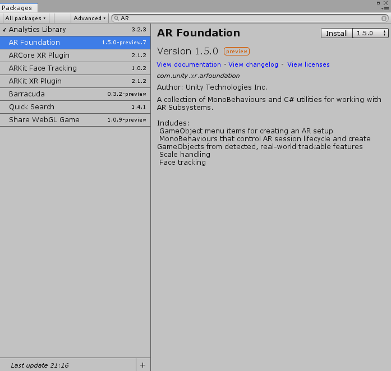Maximize the Packages window icon
391x371 pixels.
pos(378,3)
